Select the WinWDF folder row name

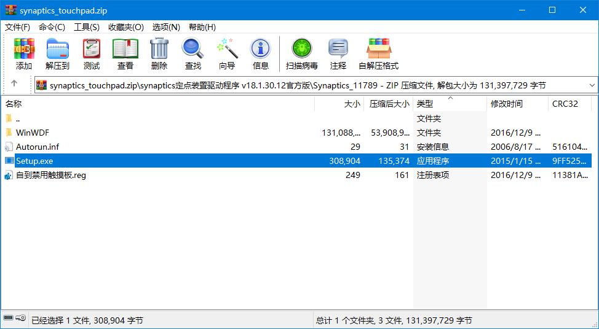[33, 133]
